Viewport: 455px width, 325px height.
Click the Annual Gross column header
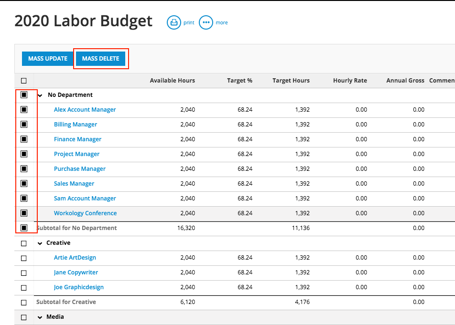pyautogui.click(x=405, y=81)
